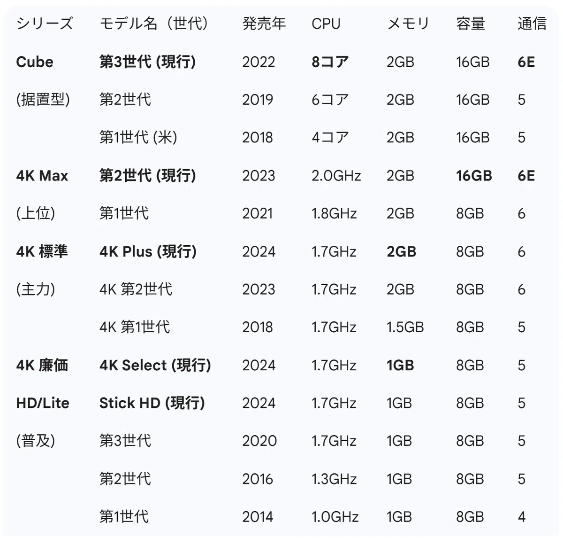Select the 4K Max series label
563x538 pixels.
(42, 176)
